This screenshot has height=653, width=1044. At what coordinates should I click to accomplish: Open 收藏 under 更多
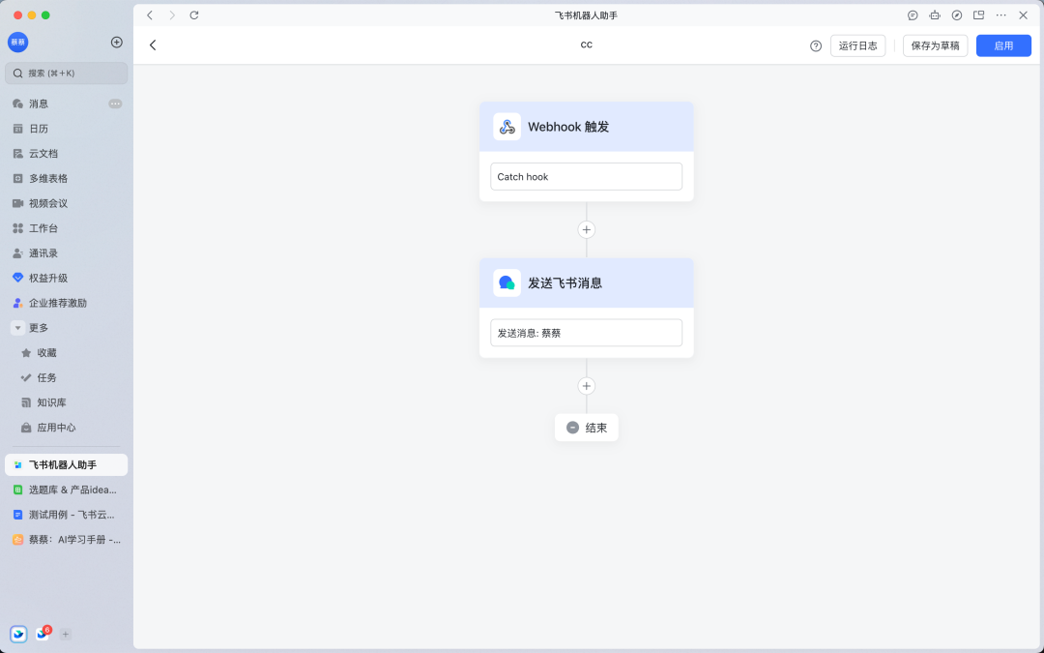(x=66, y=352)
